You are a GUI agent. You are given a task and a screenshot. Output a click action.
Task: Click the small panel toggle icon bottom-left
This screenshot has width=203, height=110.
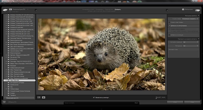tap(4, 102)
